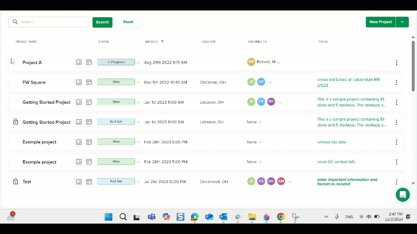
Task: Click the green Search button
Action: [102, 22]
